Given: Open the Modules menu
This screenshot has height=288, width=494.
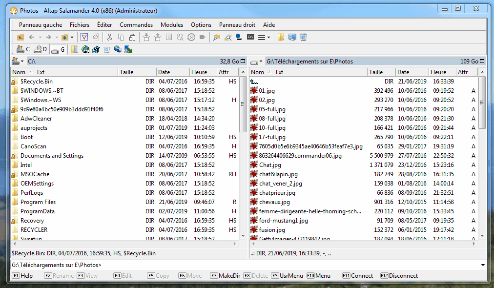Looking at the screenshot, I should pyautogui.click(x=172, y=24).
